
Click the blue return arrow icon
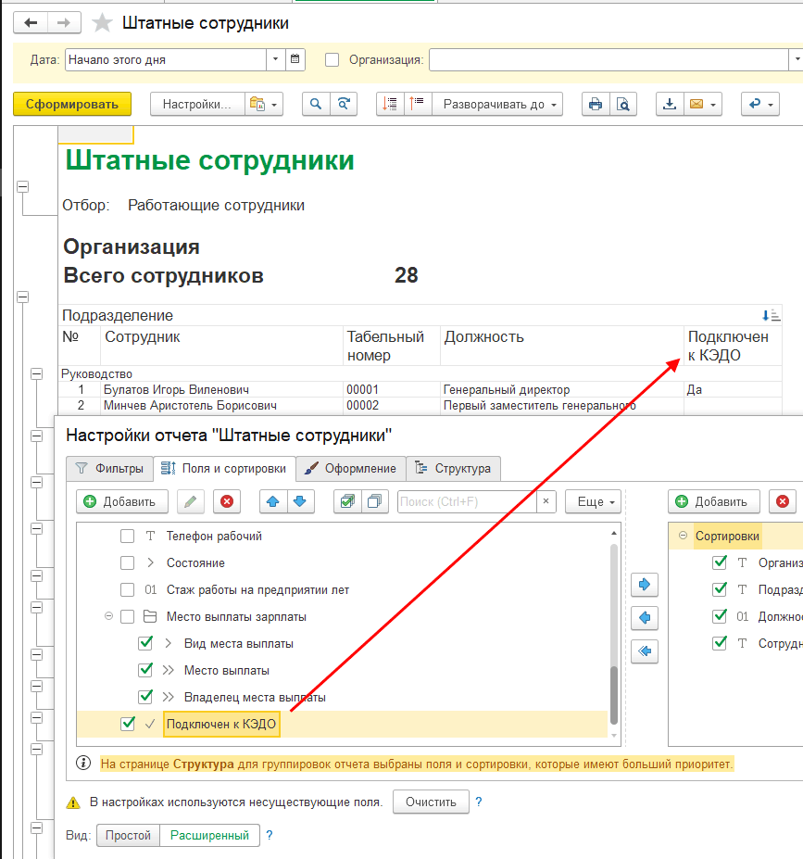(759, 104)
